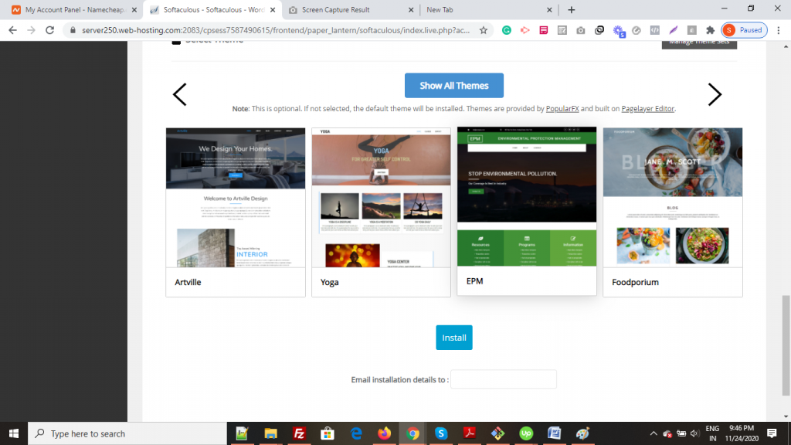Bookmark this page with the star icon
Image resolution: width=791 pixels, height=445 pixels.
point(485,29)
